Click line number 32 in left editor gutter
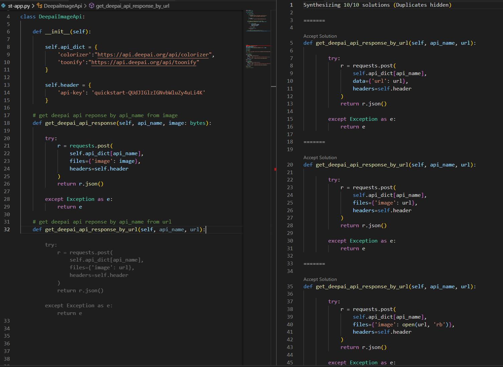The image size is (503, 367). (x=7, y=229)
